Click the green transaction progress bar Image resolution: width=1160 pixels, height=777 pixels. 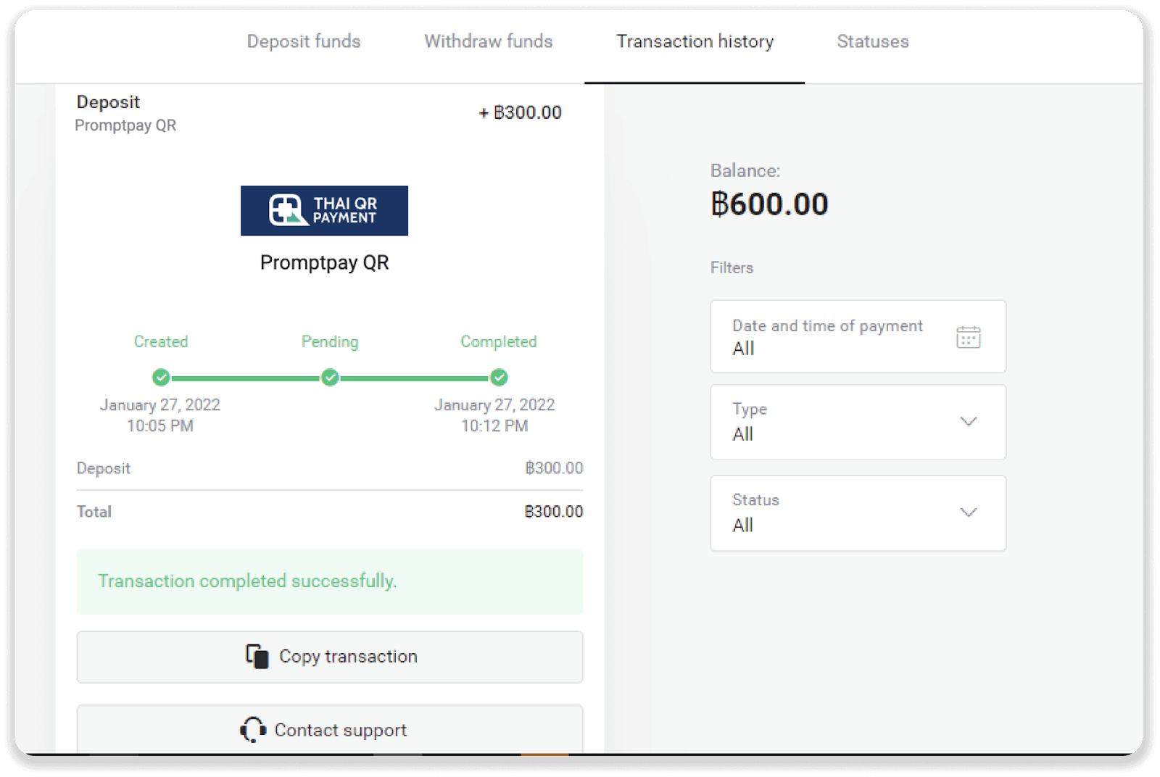pos(330,377)
